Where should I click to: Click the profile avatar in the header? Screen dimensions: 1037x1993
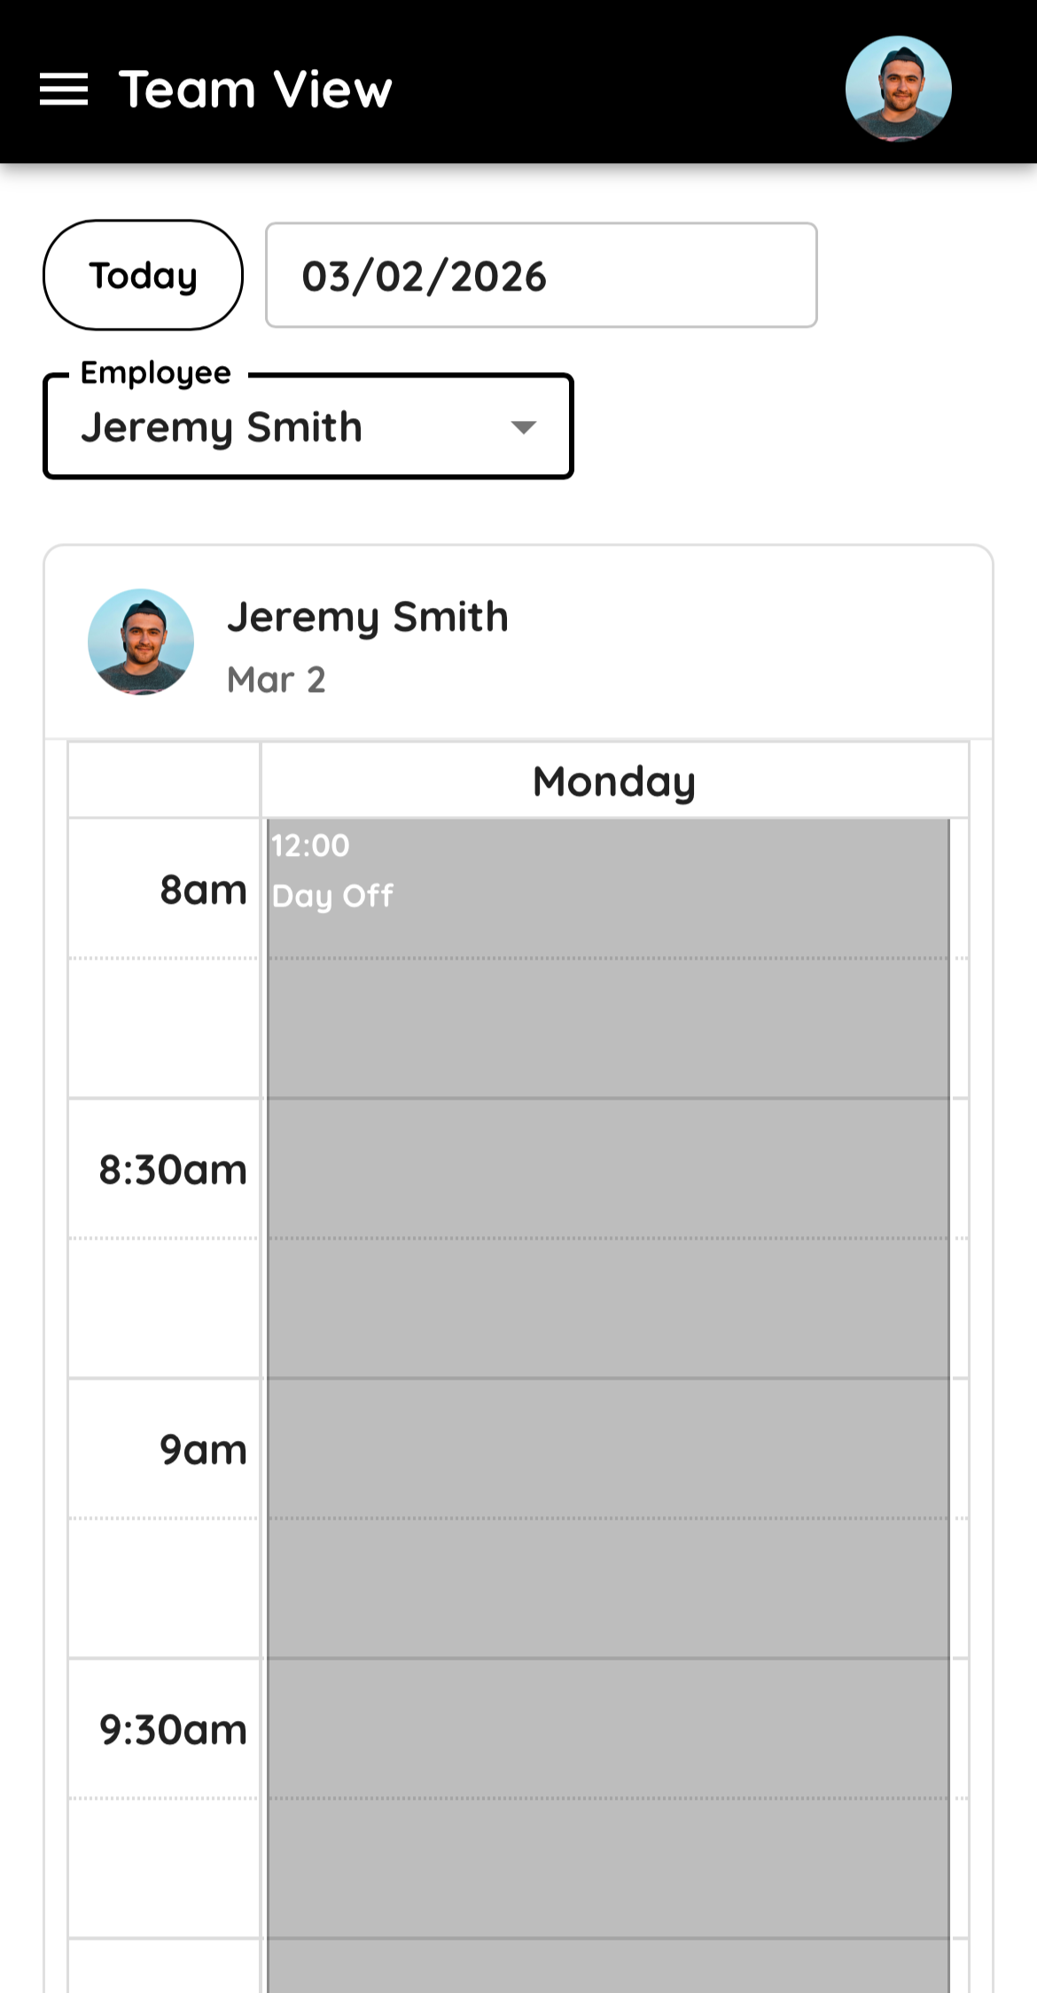tap(899, 87)
